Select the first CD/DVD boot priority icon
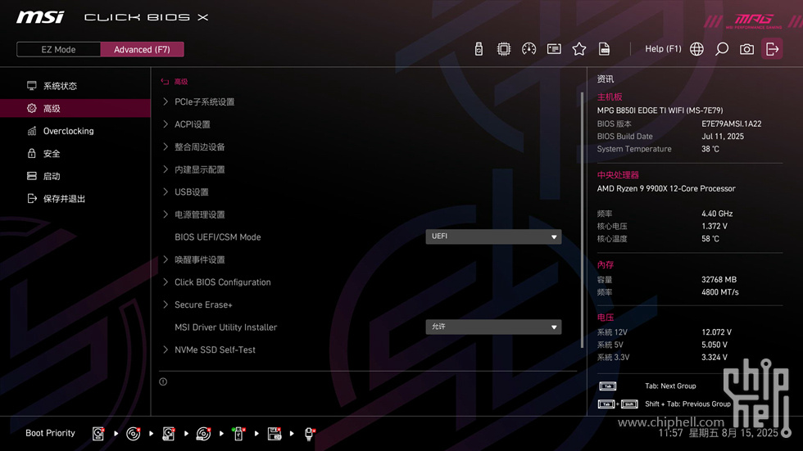Screen dimensions: 803x451 (133, 434)
